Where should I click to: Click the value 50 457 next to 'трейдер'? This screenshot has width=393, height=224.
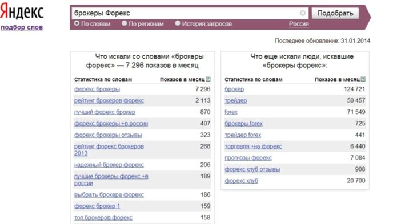[356, 100]
